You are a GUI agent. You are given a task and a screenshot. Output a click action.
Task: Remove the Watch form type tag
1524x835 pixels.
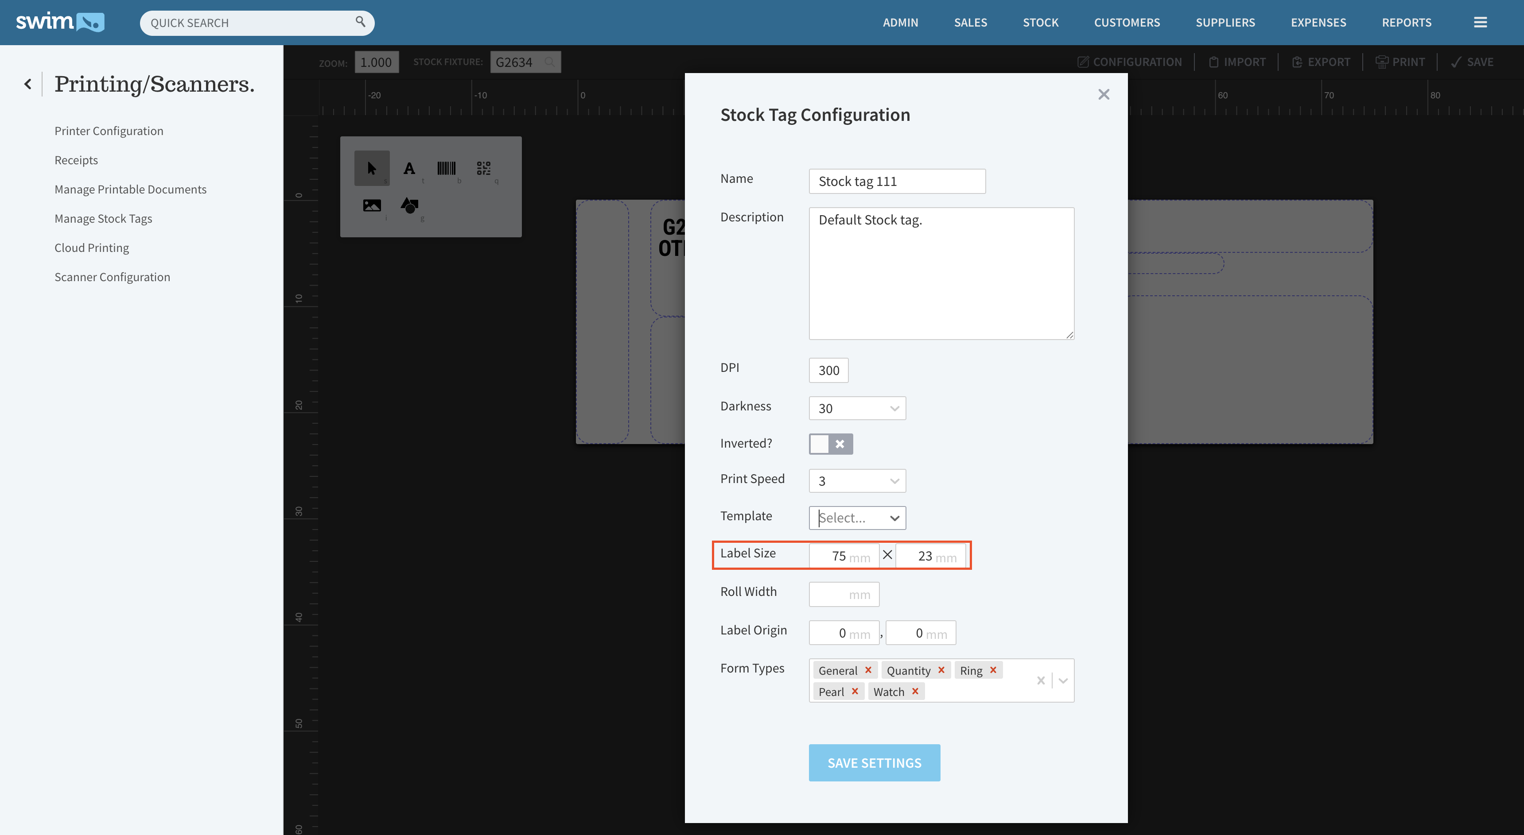tap(915, 691)
